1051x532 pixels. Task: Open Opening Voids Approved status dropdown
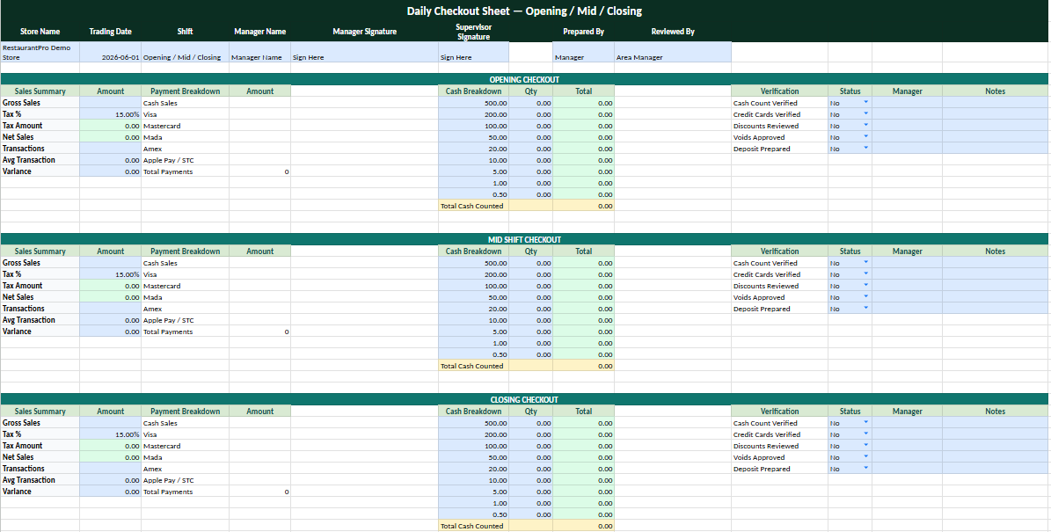pyautogui.click(x=865, y=136)
